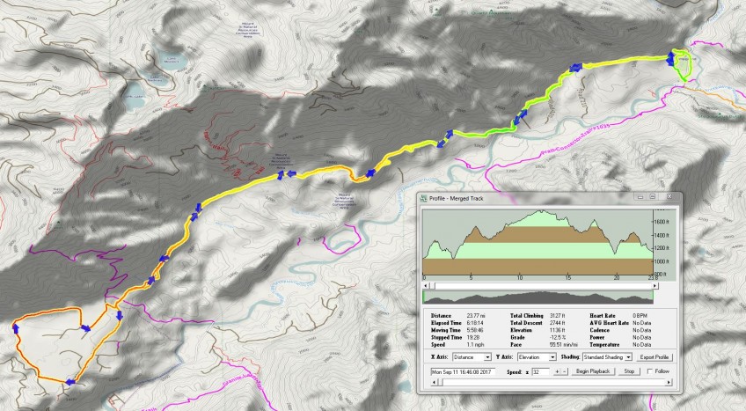Click the date and time field
746x411 pixels.
pos(463,372)
